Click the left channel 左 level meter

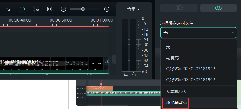[125, 45]
